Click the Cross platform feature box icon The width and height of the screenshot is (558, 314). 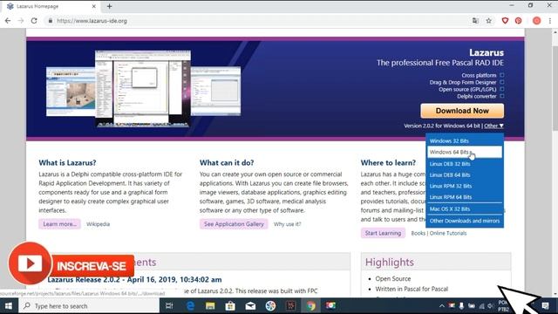[x=502, y=75]
